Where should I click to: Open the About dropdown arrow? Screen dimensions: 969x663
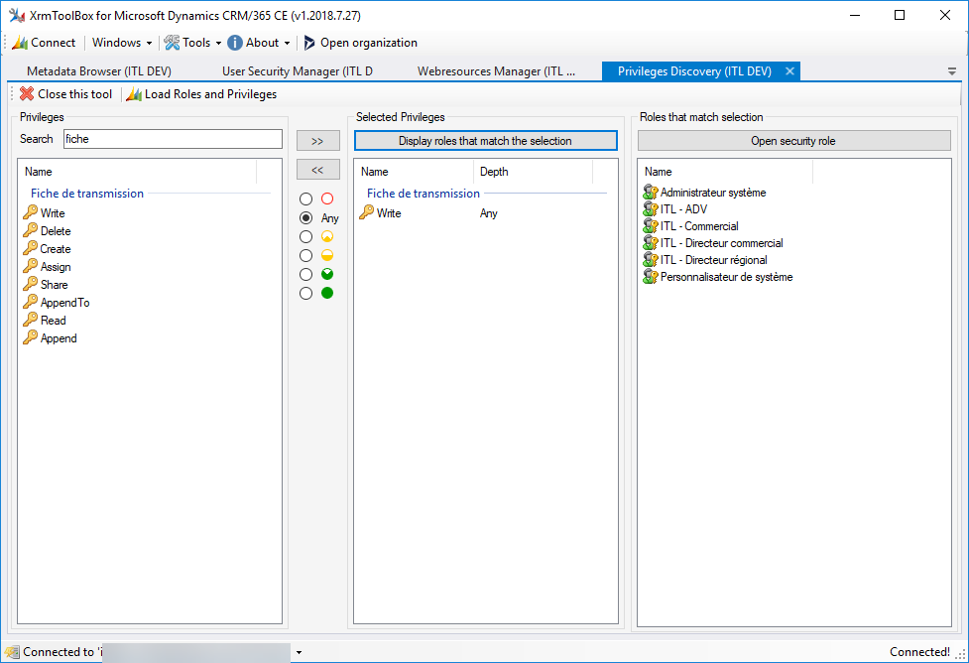pyautogui.click(x=286, y=43)
